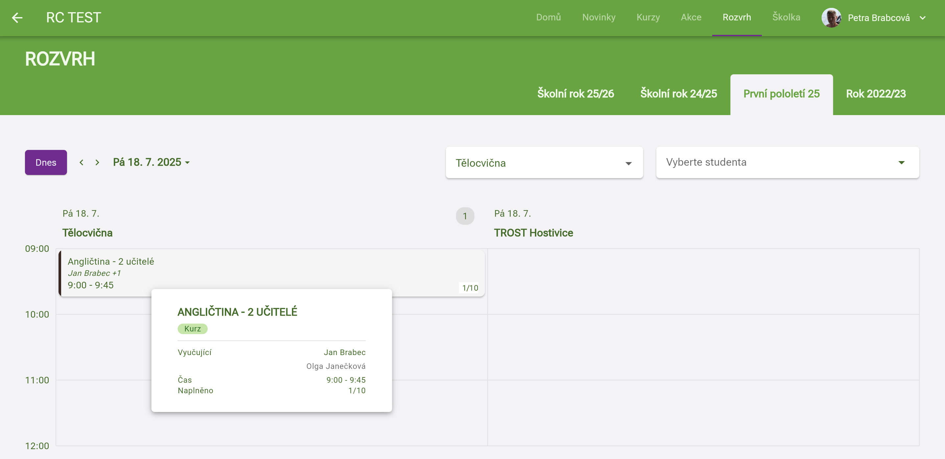Switch to Školní rok 24/25 tab
945x459 pixels.
click(x=678, y=94)
